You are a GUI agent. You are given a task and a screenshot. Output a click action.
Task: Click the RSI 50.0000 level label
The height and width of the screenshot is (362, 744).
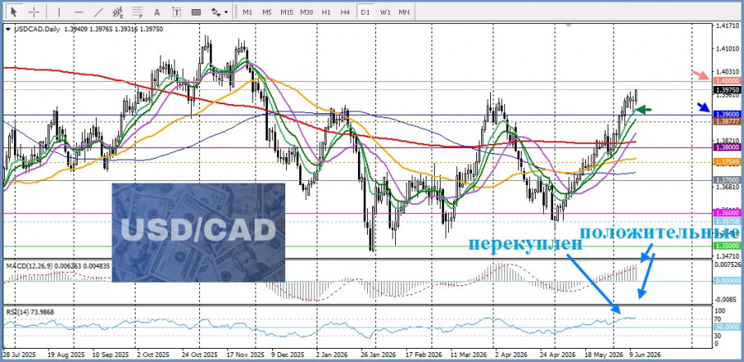[727, 327]
